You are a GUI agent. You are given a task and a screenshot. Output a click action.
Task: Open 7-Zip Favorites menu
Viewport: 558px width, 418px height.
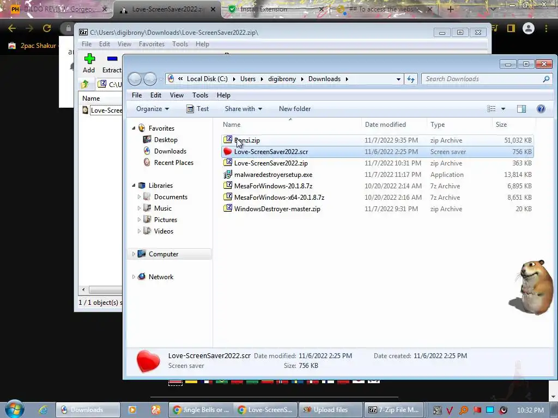151,44
